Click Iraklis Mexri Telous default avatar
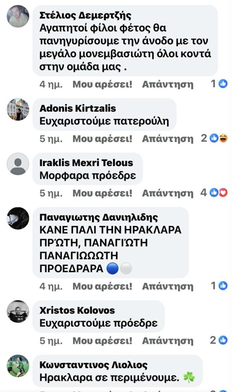The image size is (232, 392). tap(18, 164)
